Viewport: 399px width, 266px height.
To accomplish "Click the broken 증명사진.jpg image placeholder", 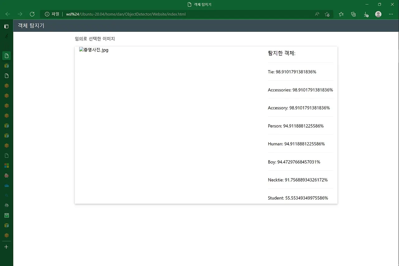I will pyautogui.click(x=94, y=50).
